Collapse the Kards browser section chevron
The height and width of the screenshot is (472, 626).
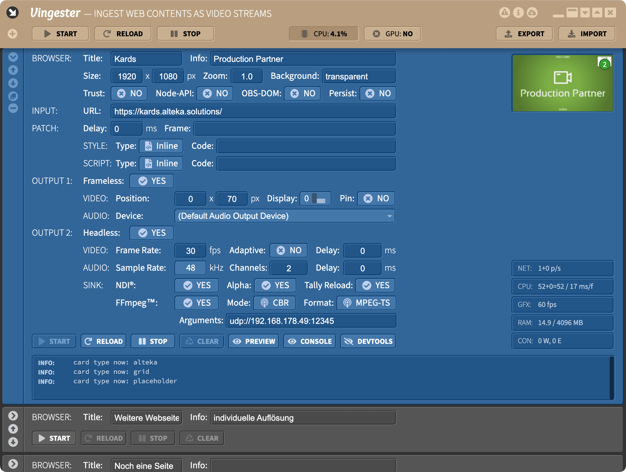click(13, 57)
